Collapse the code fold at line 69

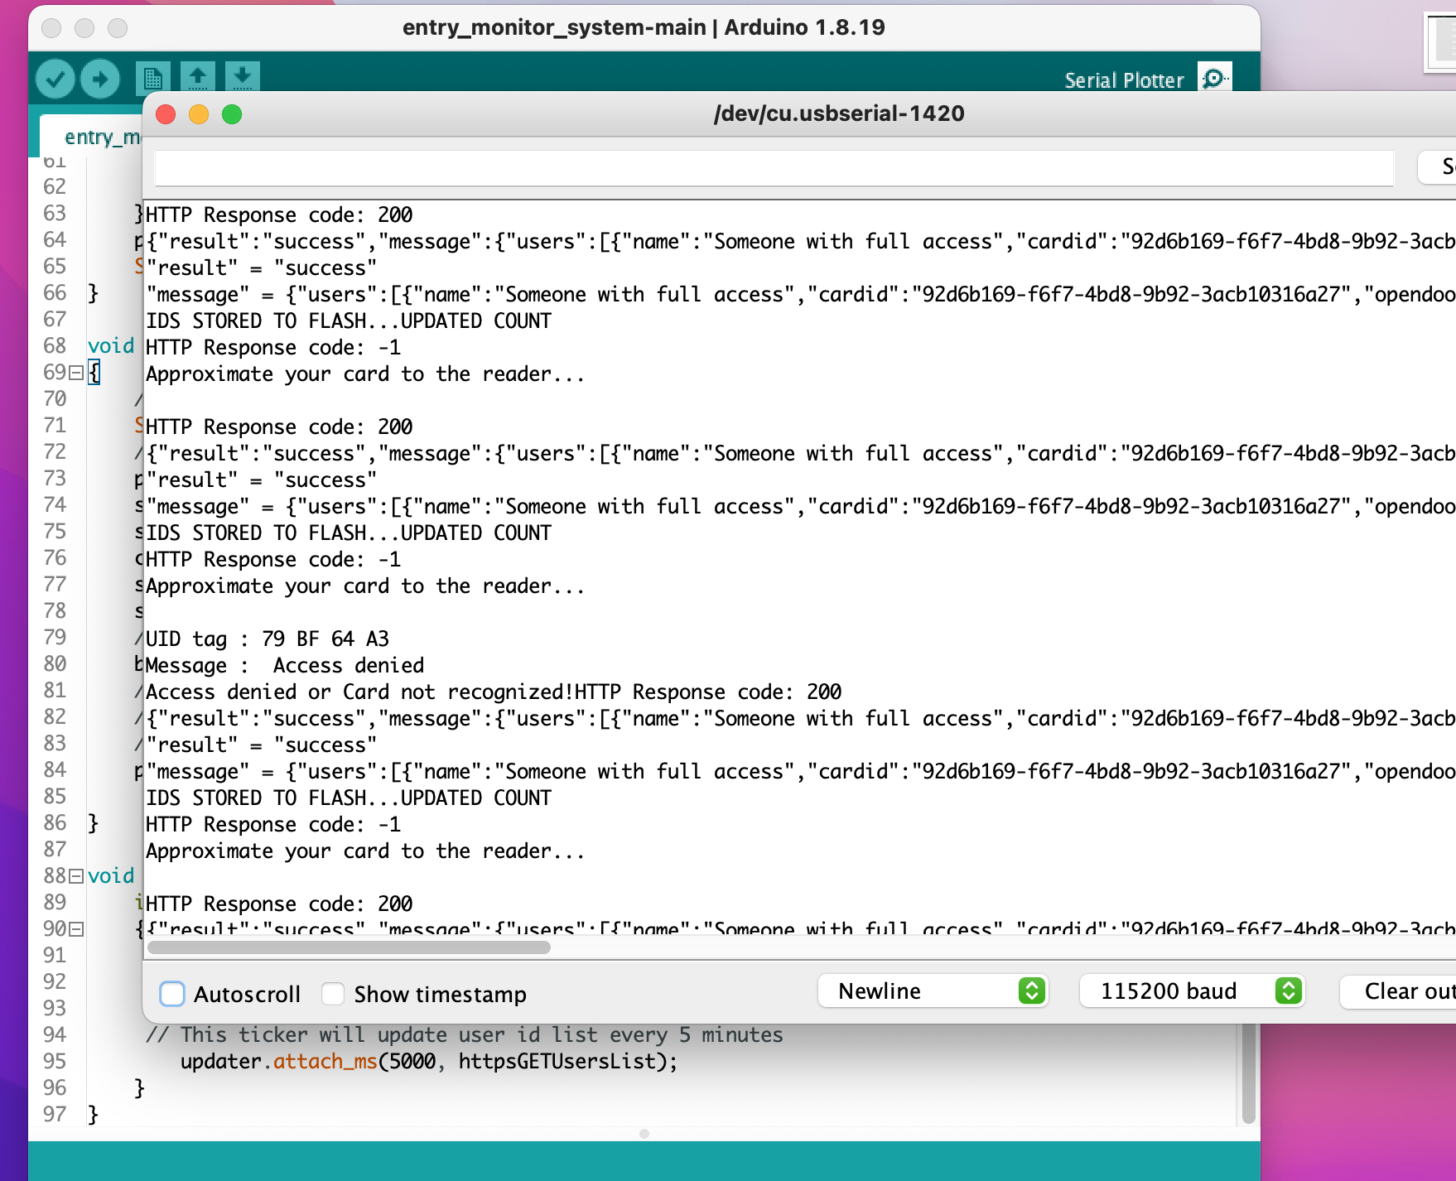tap(76, 373)
